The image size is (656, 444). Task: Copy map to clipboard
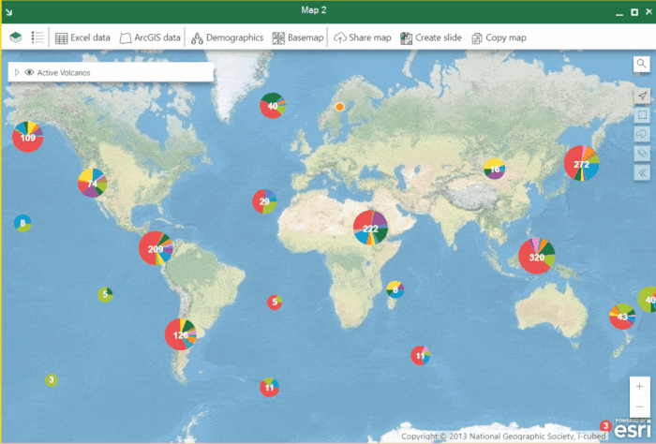499,37
